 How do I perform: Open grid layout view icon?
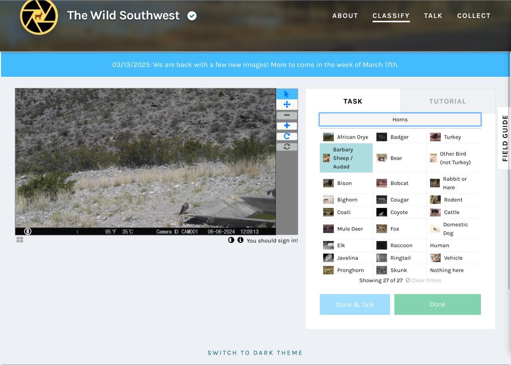[x=20, y=240]
